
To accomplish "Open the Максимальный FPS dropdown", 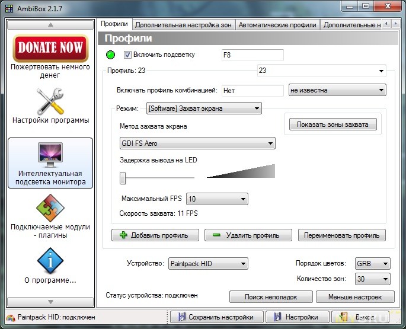I will [217, 199].
